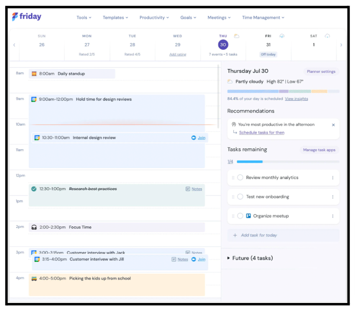Open the Tools dropdown menu
This screenshot has height=310, width=355.
[84, 18]
